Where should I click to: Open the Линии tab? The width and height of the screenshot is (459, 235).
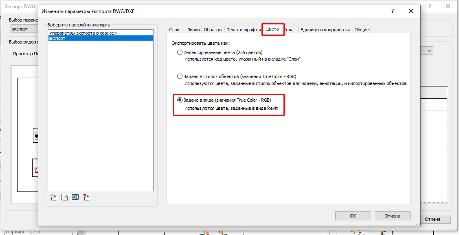pos(193,30)
